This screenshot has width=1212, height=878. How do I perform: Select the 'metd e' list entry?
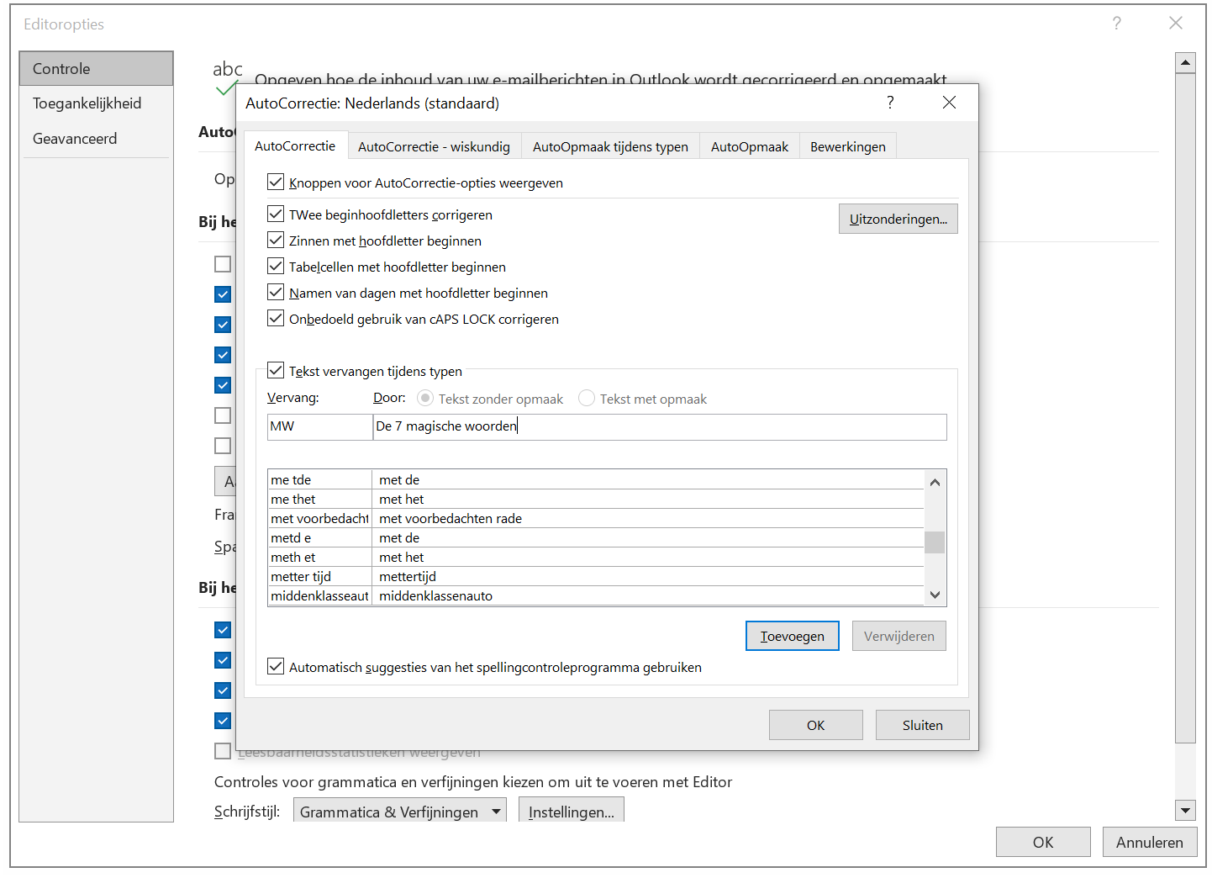pos(596,537)
